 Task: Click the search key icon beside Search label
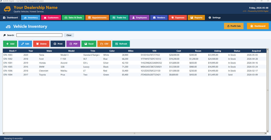(x=4, y=35)
